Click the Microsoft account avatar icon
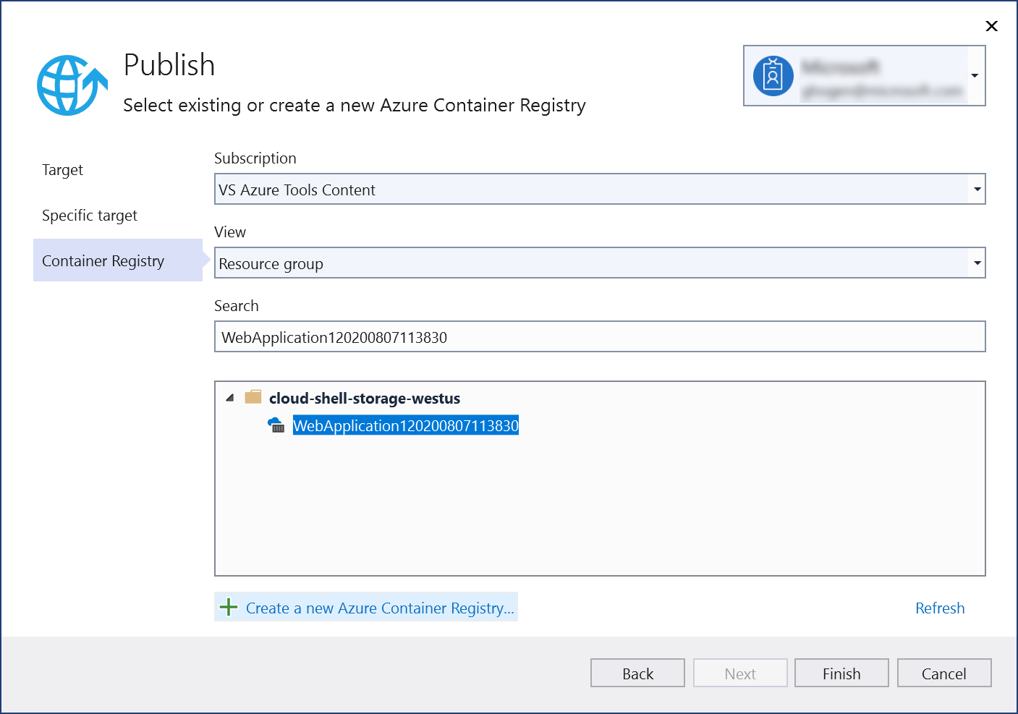1018x714 pixels. (773, 75)
